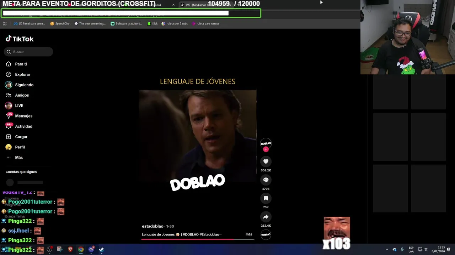Viewport: 455px width, 255px height.
Task: Open the notification bell icon
Action: (449, 249)
